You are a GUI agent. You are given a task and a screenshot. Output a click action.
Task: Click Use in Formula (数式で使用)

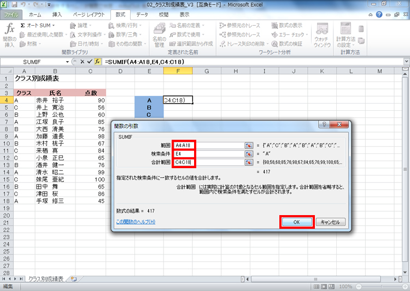click(187, 34)
